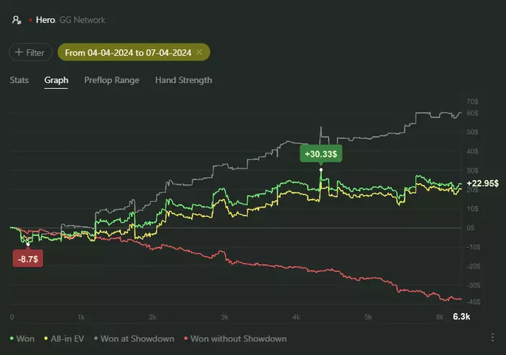Click the player profile icon
The image size is (506, 355).
tap(16, 20)
